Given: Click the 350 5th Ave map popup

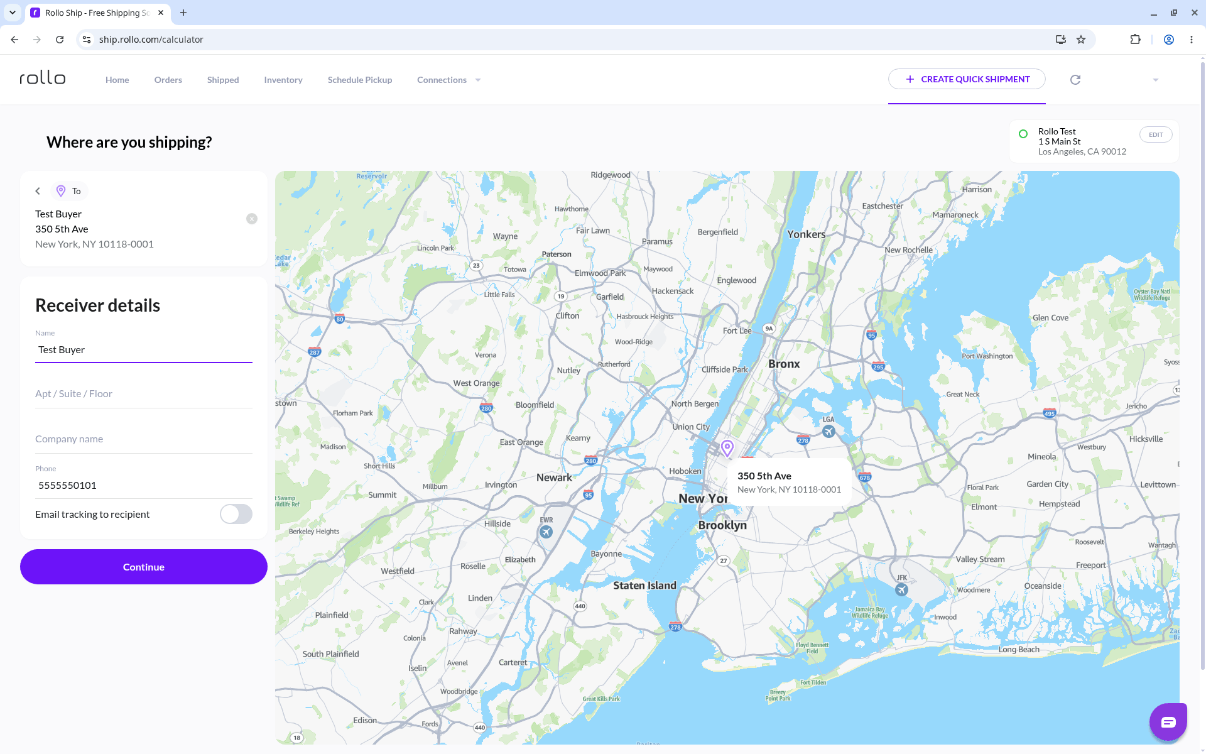Looking at the screenshot, I should click(x=789, y=482).
